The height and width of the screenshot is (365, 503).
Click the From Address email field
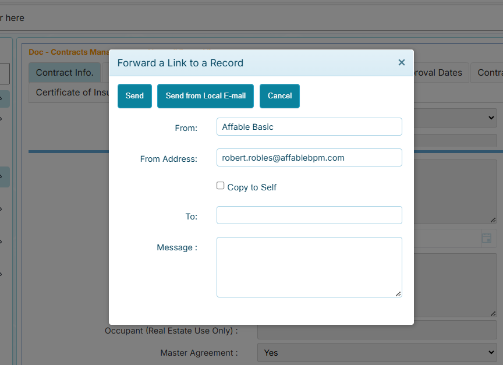[x=309, y=157]
